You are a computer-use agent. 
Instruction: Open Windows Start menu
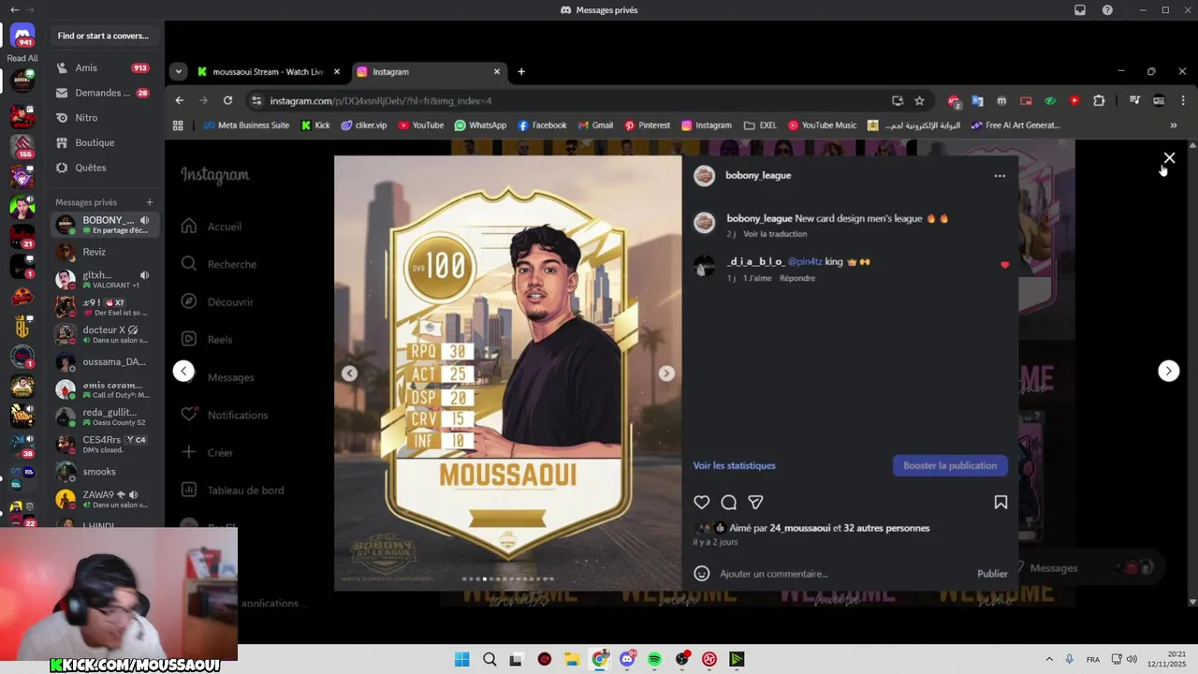[x=461, y=659]
